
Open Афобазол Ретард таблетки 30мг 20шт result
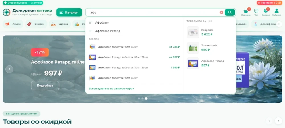pyautogui.click(x=134, y=57)
